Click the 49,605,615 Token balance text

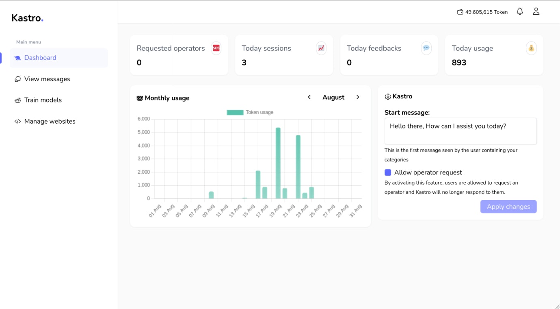[x=486, y=12]
